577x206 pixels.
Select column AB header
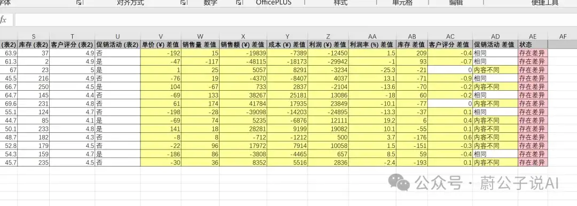[412, 36]
